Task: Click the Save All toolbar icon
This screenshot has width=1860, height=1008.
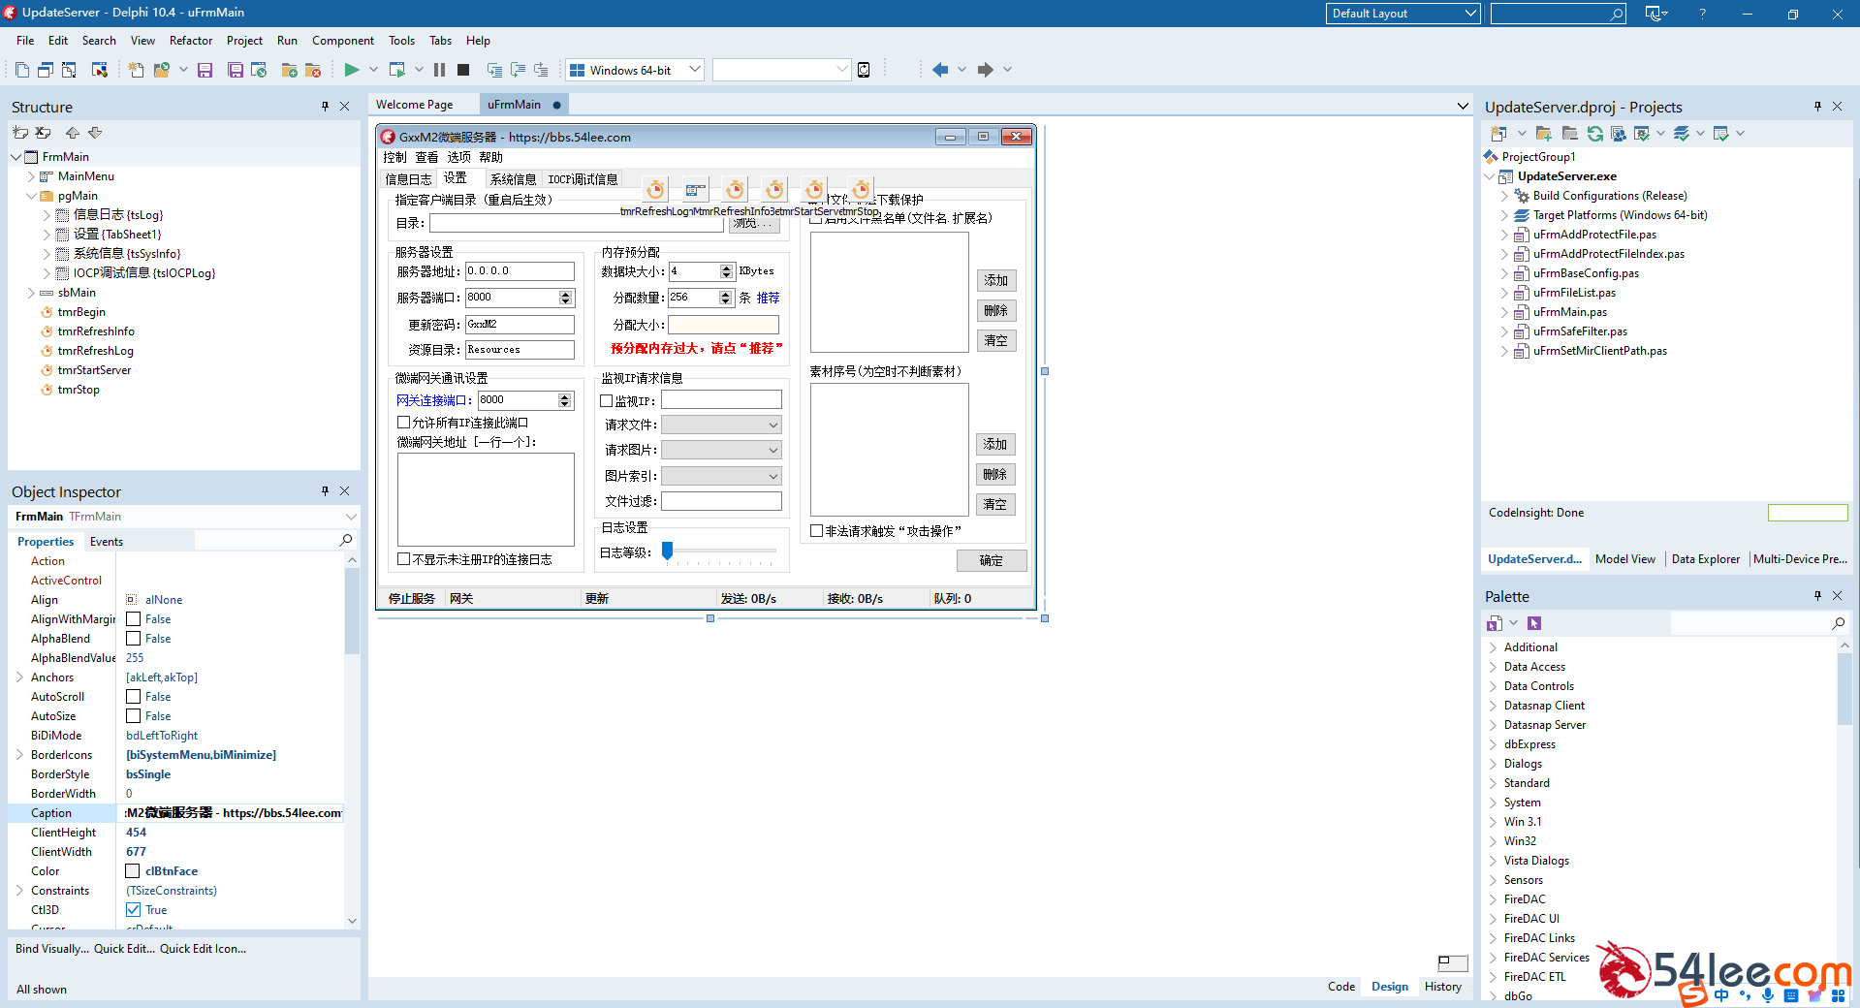Action: [236, 70]
